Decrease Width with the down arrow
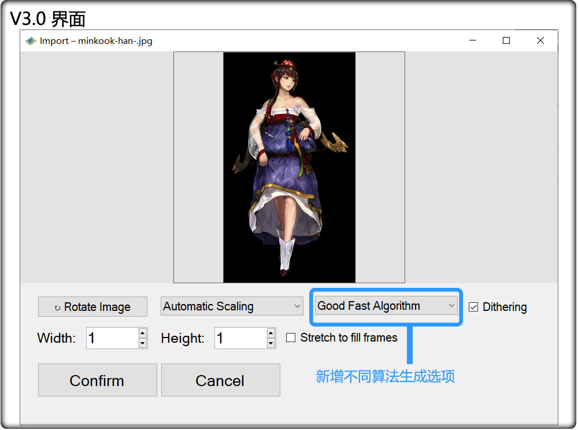578x430 pixels. 143,344
